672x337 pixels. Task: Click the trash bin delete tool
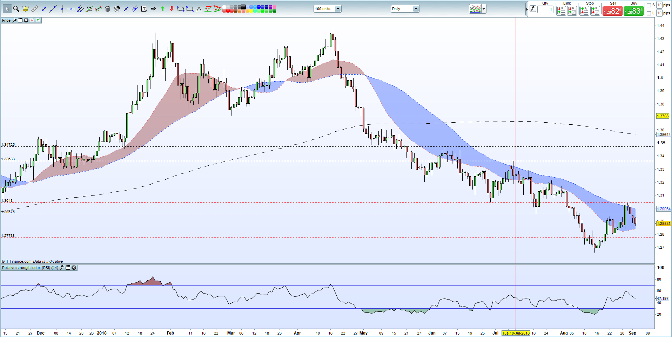point(108,9)
